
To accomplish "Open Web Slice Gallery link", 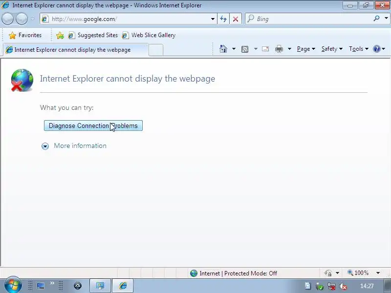I will click(x=149, y=35).
